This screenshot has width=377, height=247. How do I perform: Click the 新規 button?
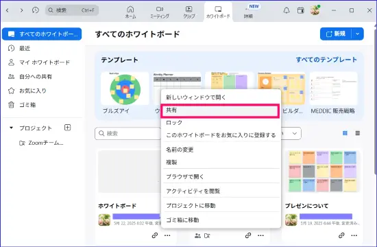pos(336,34)
